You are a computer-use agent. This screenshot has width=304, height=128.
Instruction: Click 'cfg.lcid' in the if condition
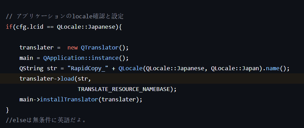[x=30, y=27]
